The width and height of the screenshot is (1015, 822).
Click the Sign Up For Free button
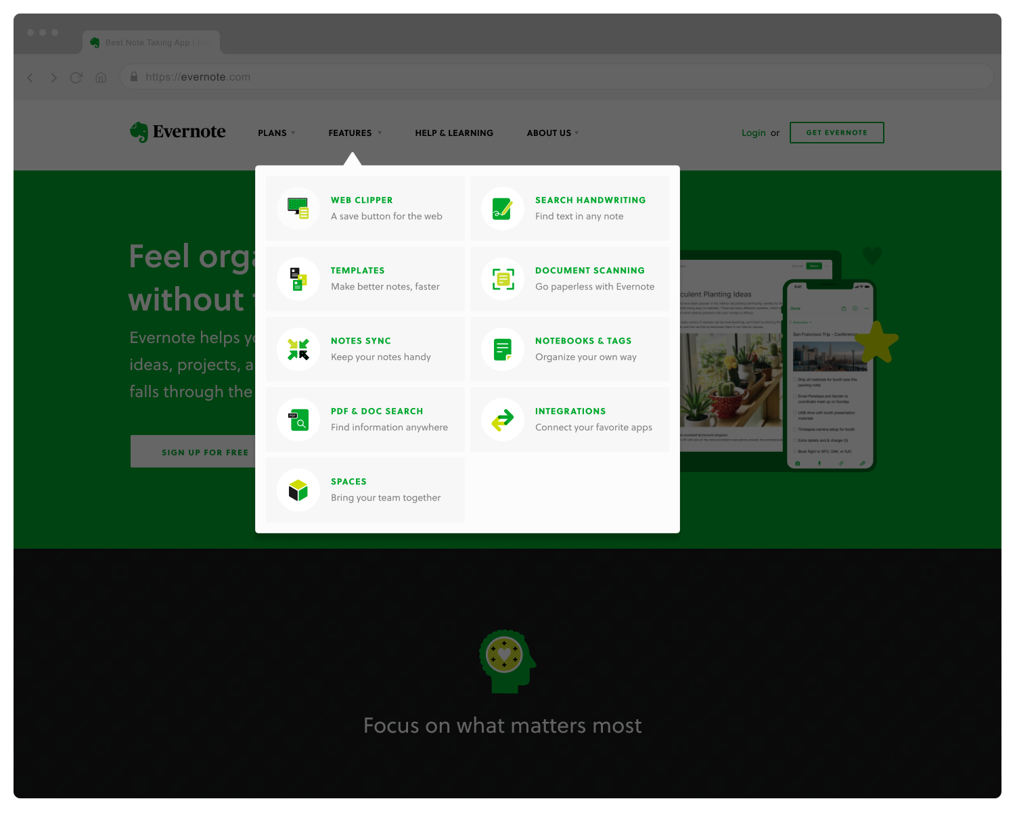coord(205,451)
